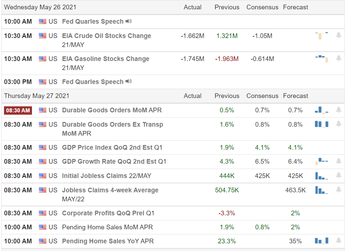This screenshot has width=347, height=251.
Task: Click the mini chart for Initial Jobless Claims
Action: (x=321, y=175)
